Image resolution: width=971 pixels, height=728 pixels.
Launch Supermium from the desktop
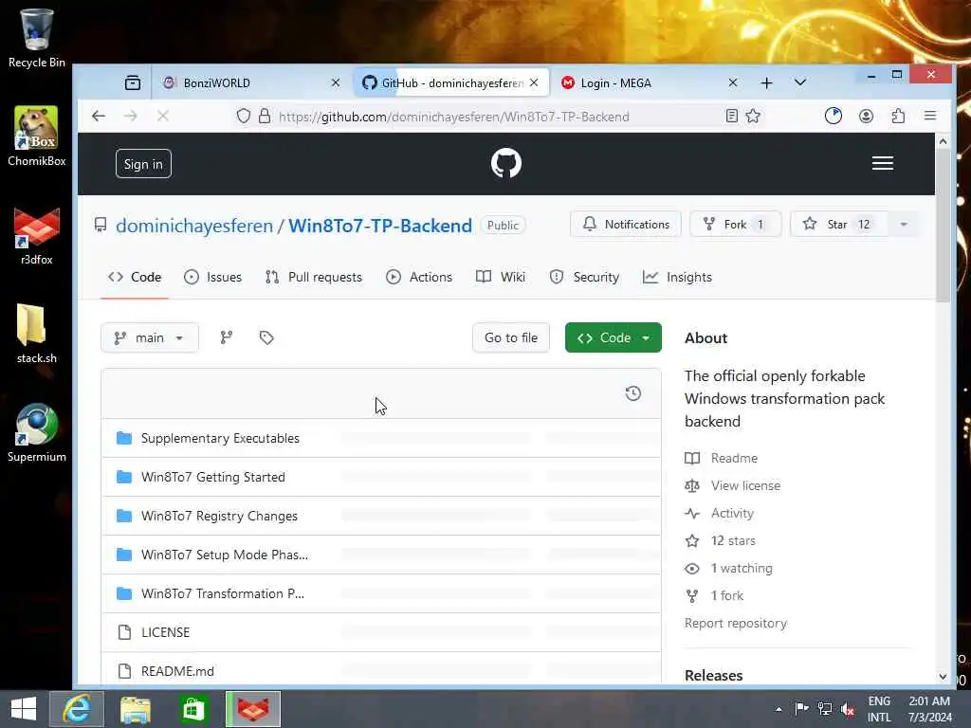(x=37, y=432)
